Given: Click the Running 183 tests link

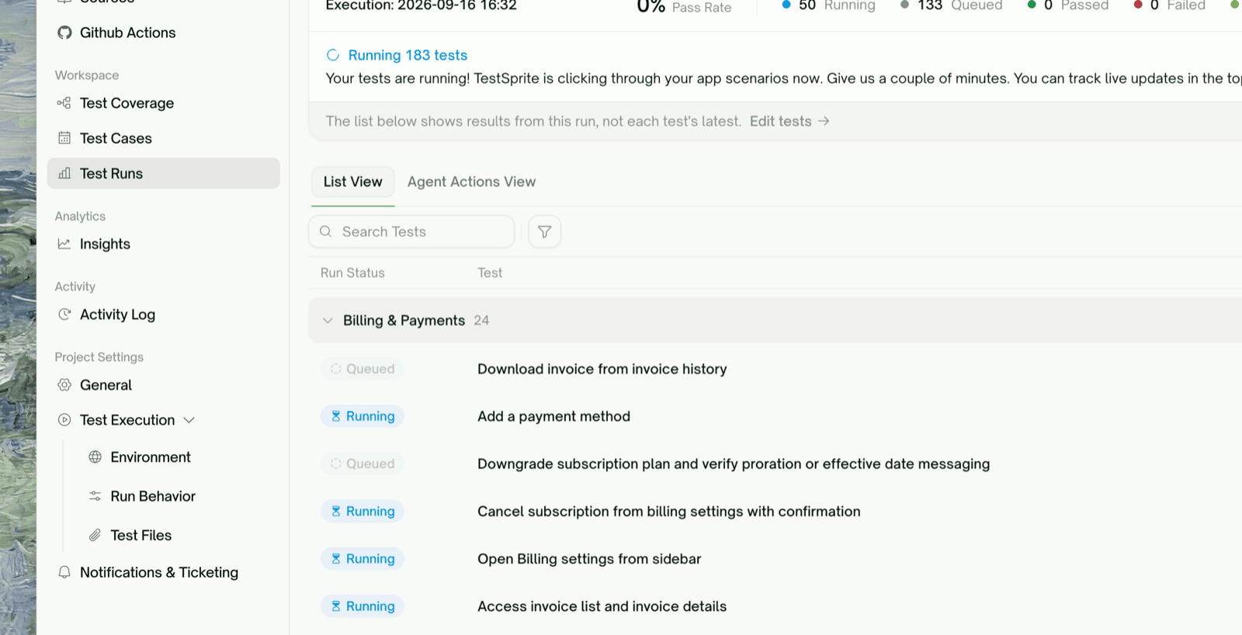Looking at the screenshot, I should [408, 55].
